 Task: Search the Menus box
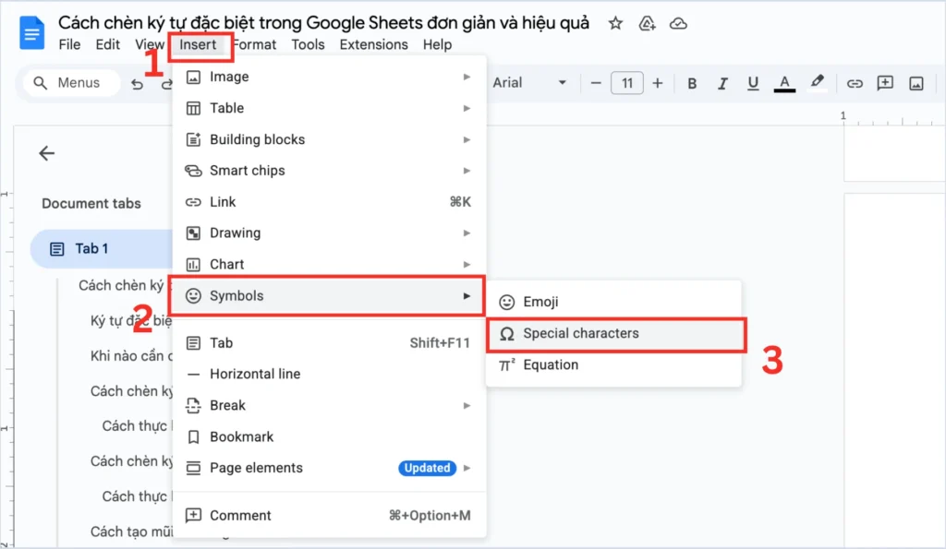pos(72,82)
